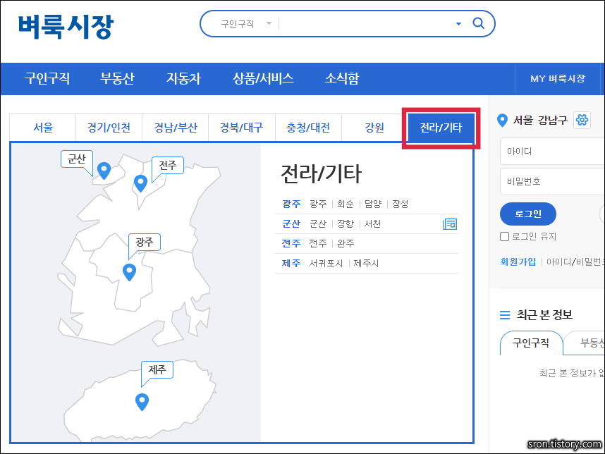
Task: Click the 완주 area link
Action: 346,243
